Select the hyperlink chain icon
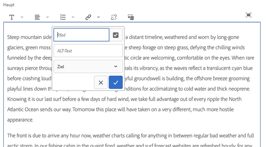Image resolution: width=266 pixels, height=147 pixels. pyautogui.click(x=88, y=17)
